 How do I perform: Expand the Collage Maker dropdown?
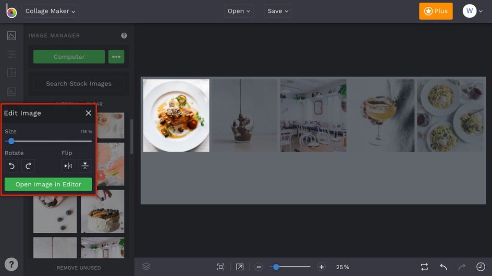tap(50, 11)
